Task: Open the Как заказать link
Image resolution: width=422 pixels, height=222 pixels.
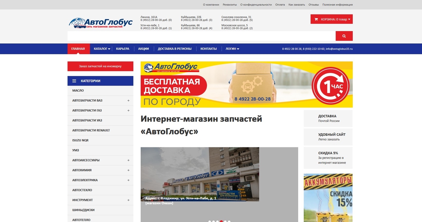Action: 297,5
